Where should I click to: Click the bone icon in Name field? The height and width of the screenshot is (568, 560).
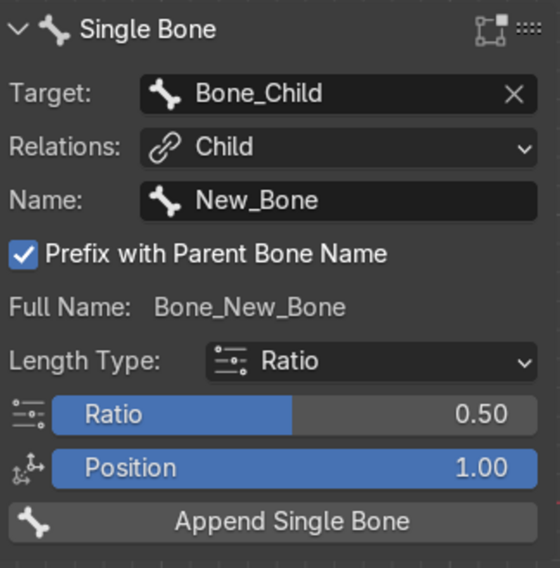165,201
